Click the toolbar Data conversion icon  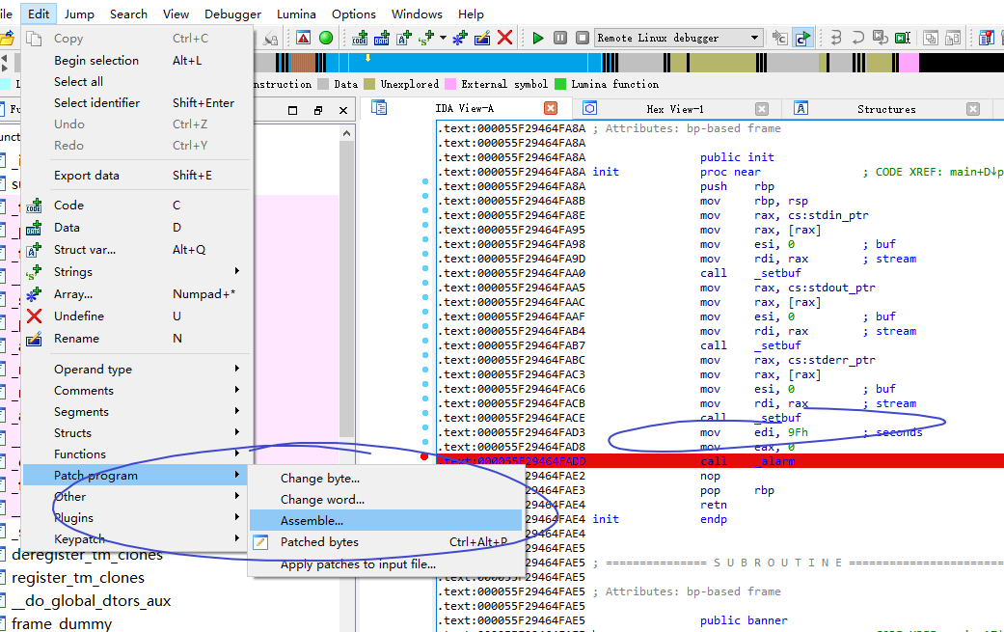[x=382, y=38]
